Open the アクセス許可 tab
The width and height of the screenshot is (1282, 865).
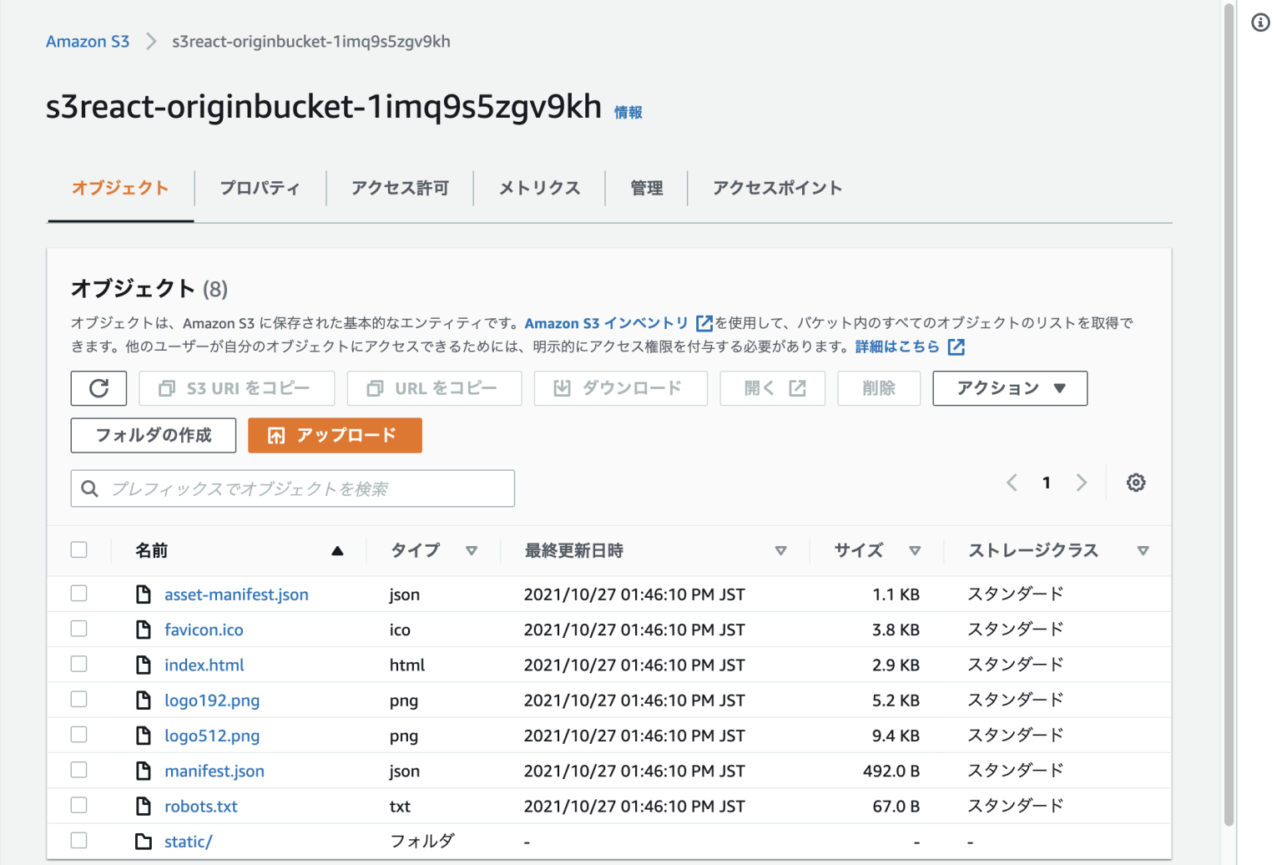tap(400, 188)
